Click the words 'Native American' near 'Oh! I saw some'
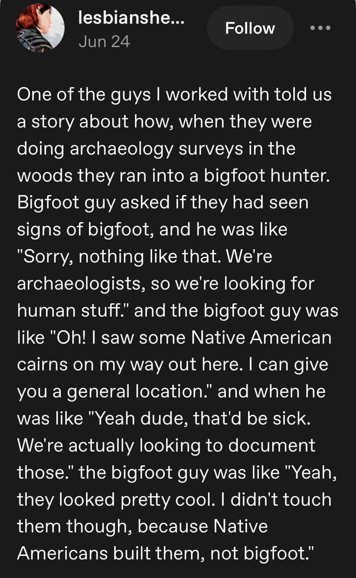 click(261, 337)
